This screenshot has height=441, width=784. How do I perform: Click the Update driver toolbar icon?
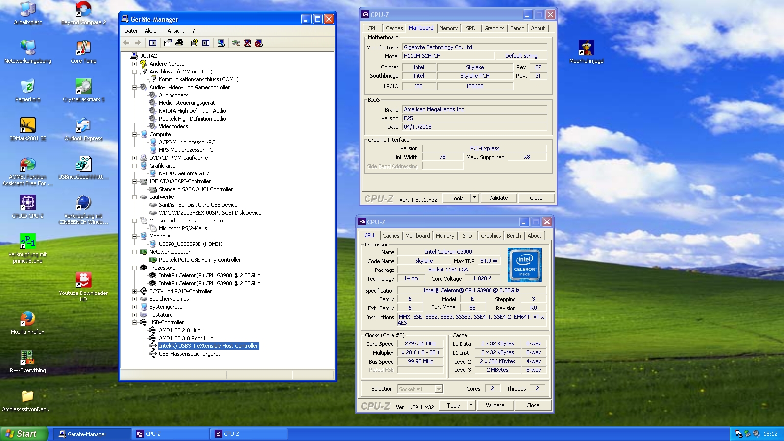coord(236,43)
